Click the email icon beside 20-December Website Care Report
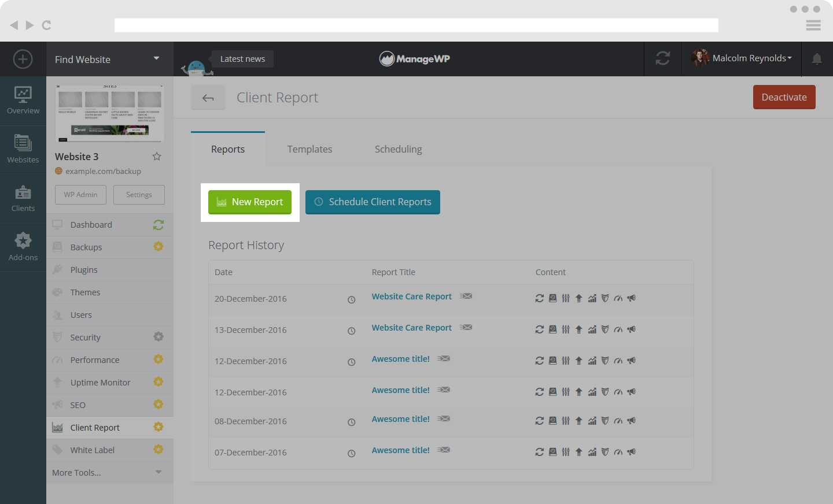The height and width of the screenshot is (504, 833). [466, 296]
